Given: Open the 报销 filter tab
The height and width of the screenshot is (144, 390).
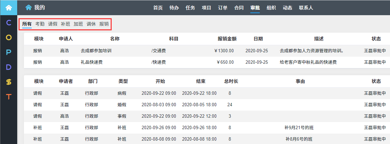Looking at the screenshot, I should coord(104,24).
